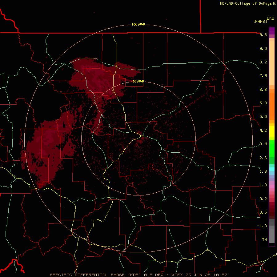Click the radar site at highway intersection center
The image size is (277, 277).
tap(142, 136)
